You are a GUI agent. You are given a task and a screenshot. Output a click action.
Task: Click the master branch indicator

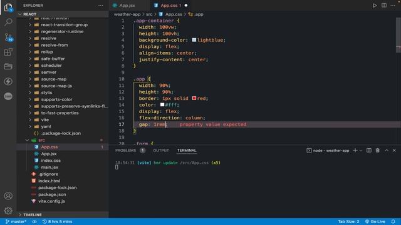(16, 221)
